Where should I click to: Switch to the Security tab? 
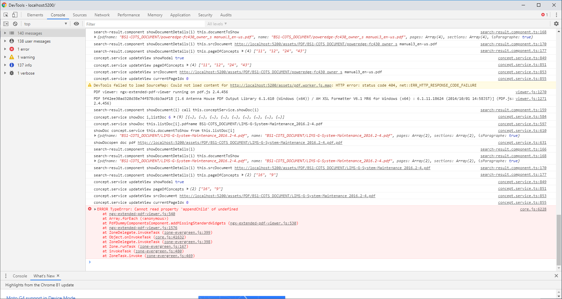[x=205, y=15]
